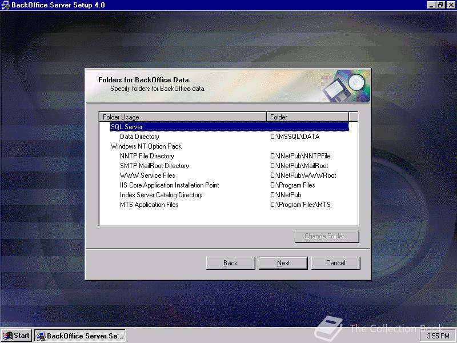457x343 pixels.
Task: Click BackOffice Server Setup taskbar button
Action: point(80,336)
